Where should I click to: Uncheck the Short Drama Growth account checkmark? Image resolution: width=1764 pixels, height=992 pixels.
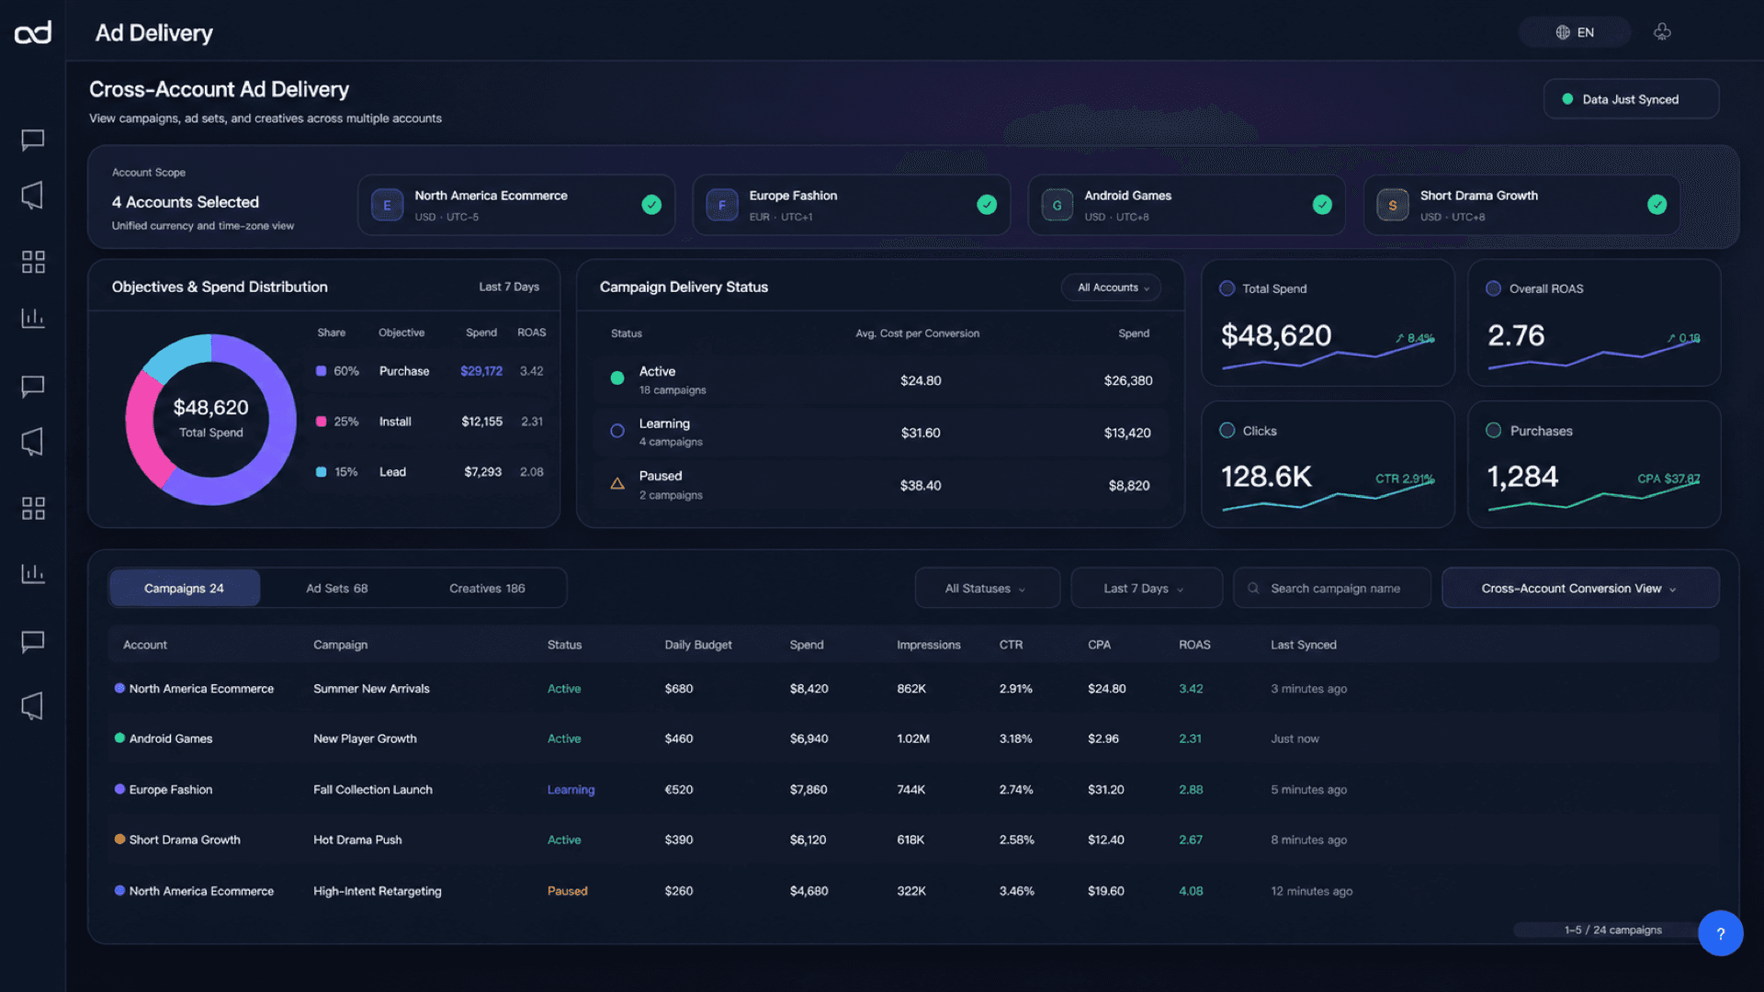1657,205
